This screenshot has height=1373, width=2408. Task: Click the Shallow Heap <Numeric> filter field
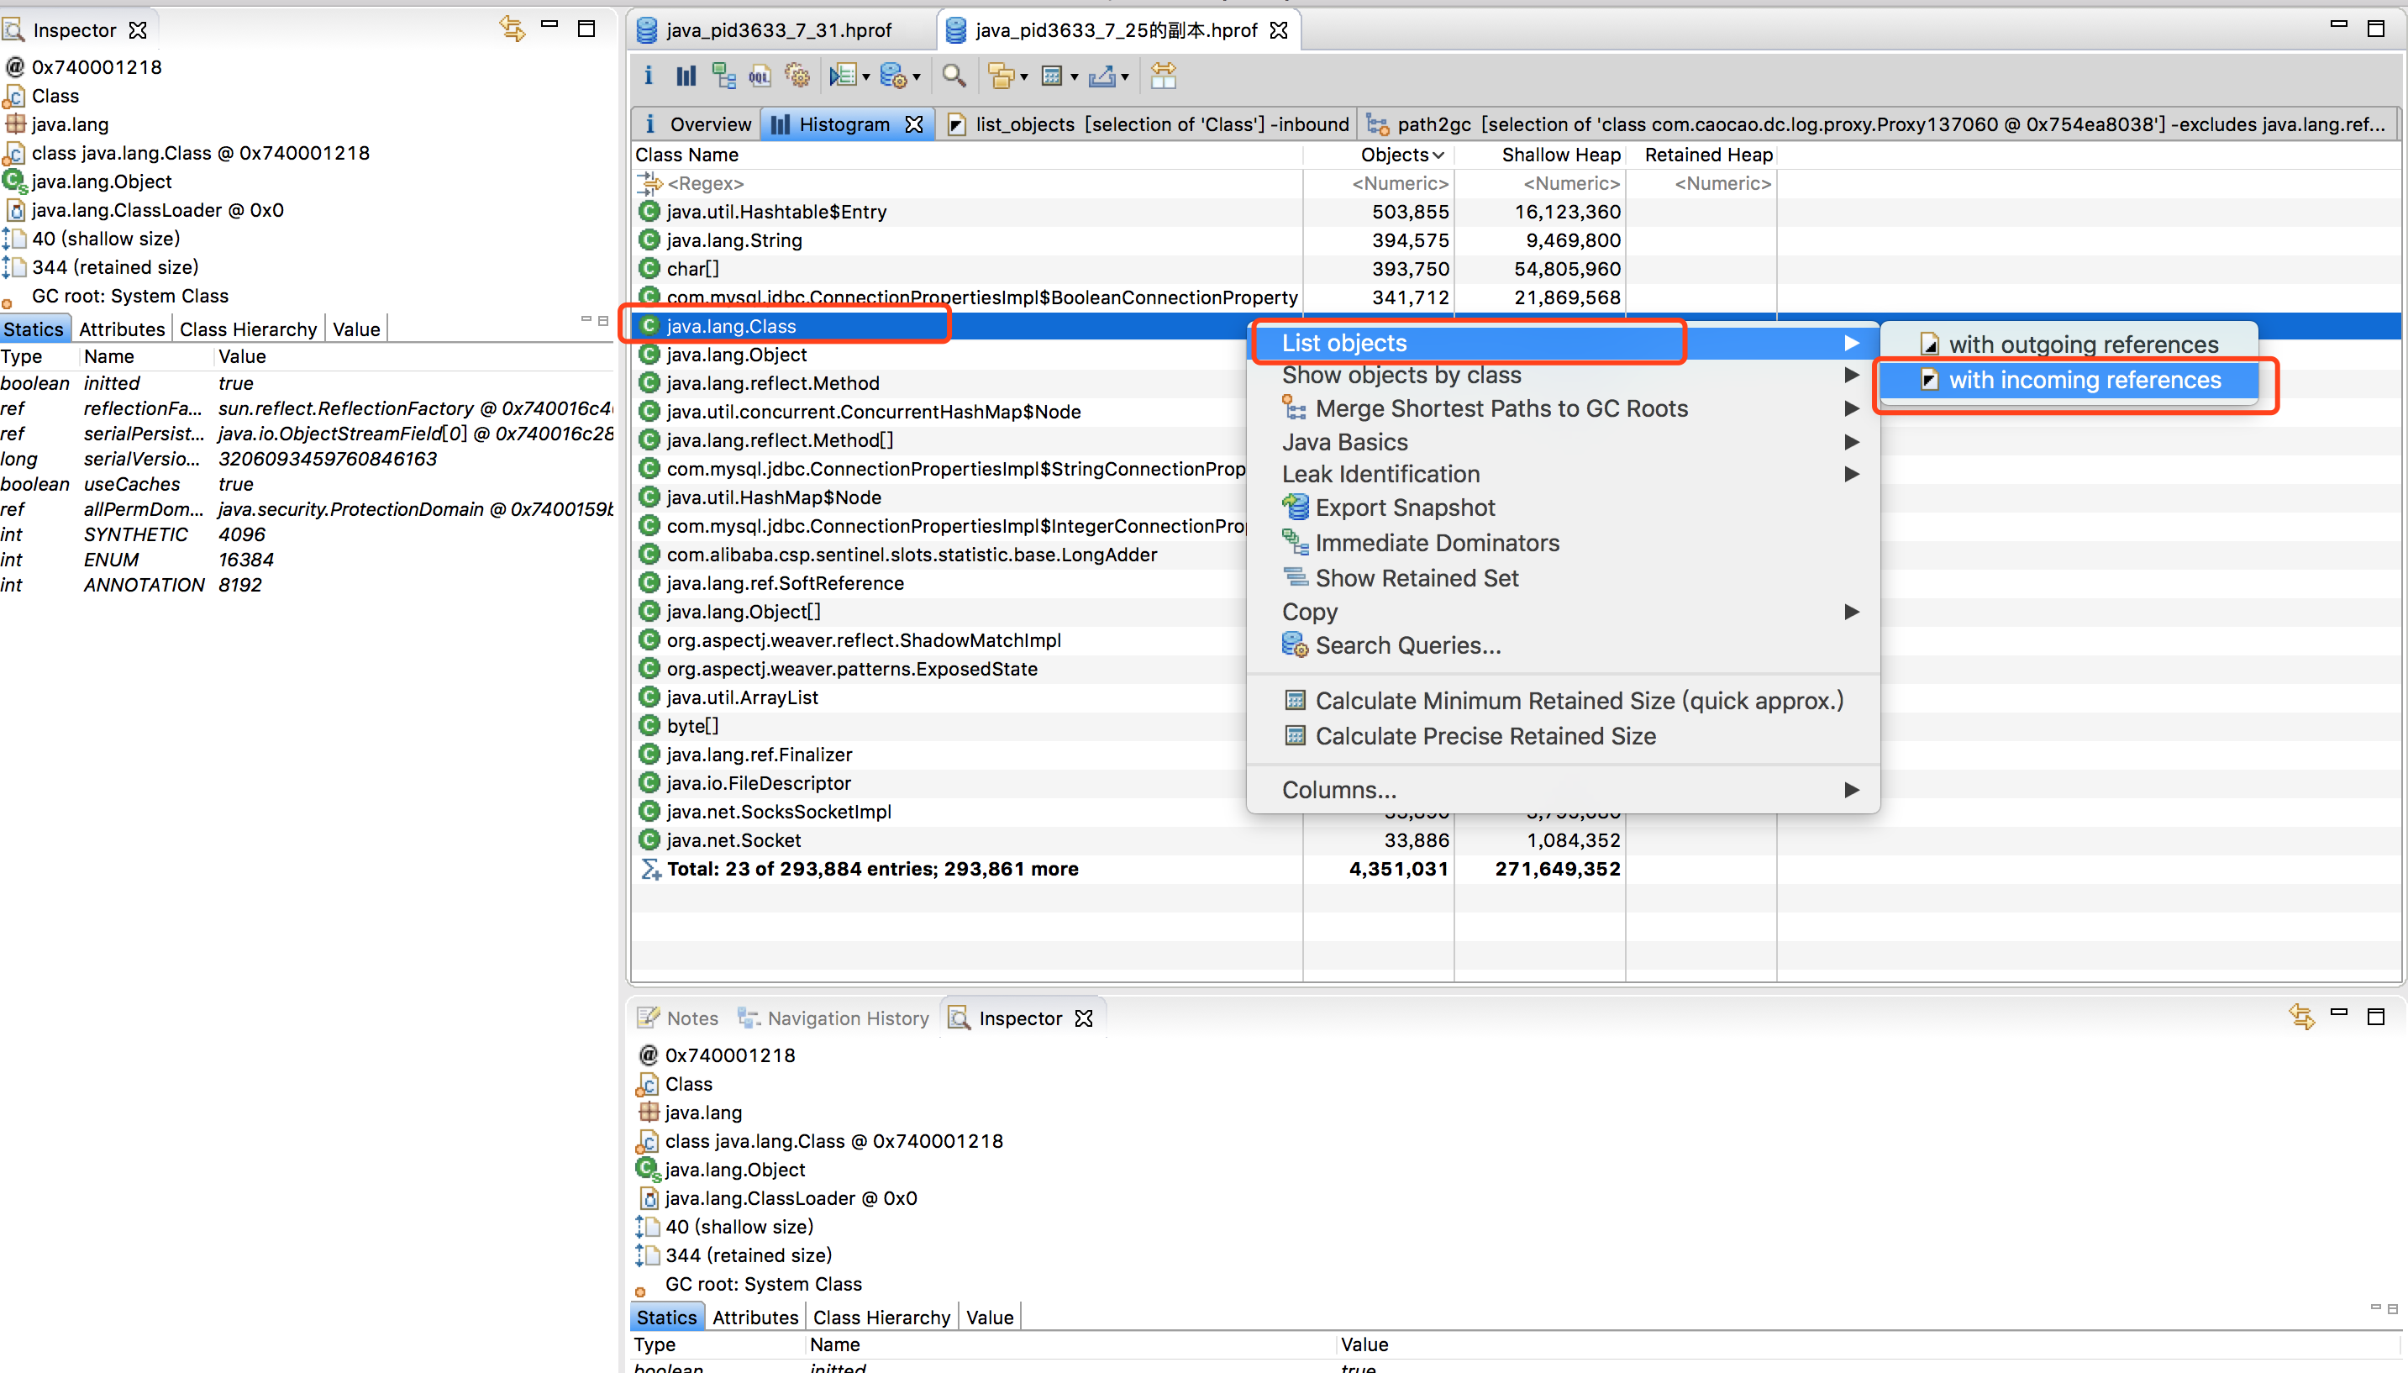click(x=1539, y=184)
